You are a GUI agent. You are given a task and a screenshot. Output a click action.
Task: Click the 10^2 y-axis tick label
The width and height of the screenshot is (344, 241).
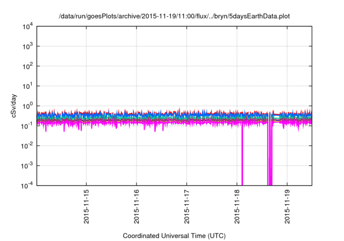coord(27,66)
